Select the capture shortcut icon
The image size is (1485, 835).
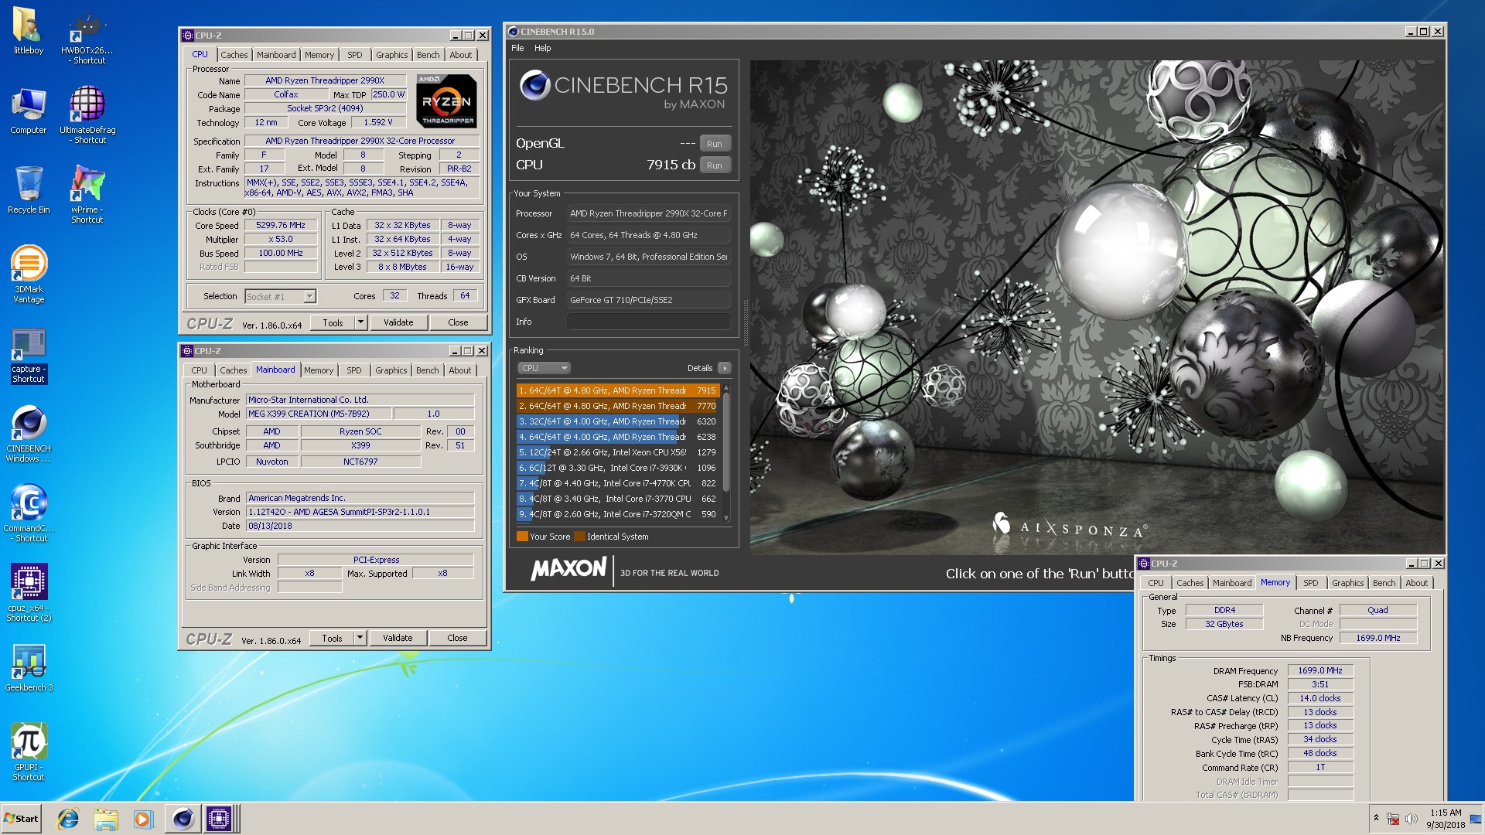click(x=29, y=354)
